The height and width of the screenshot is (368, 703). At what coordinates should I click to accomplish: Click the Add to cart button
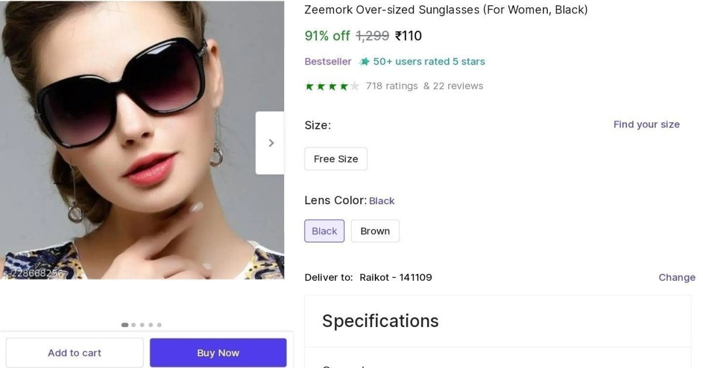(74, 352)
